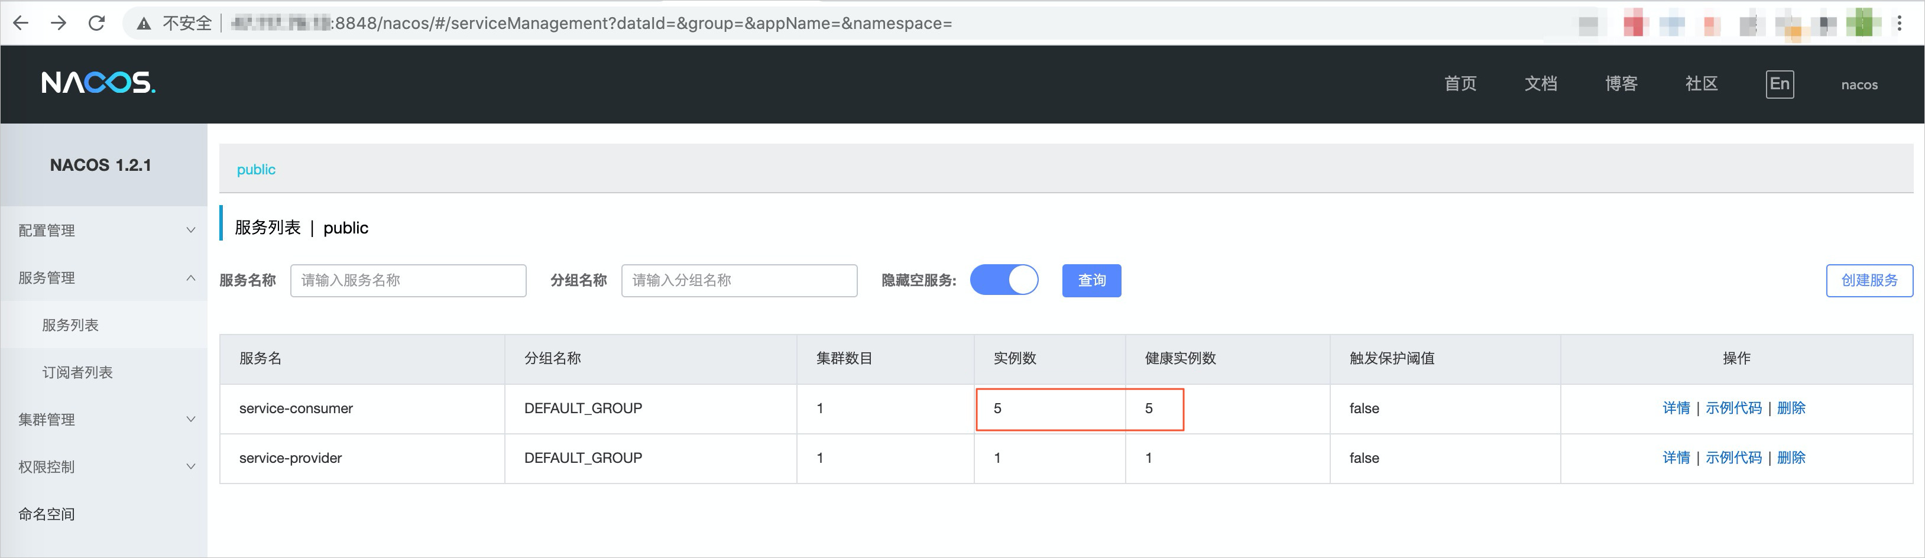Expand the 集群管理 sidebar section
The width and height of the screenshot is (1925, 558).
click(x=104, y=419)
